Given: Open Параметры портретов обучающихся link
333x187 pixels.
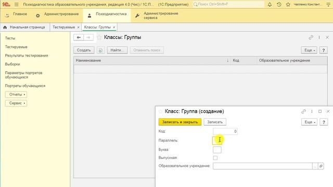Looking at the screenshot, I should pyautogui.click(x=23, y=75).
